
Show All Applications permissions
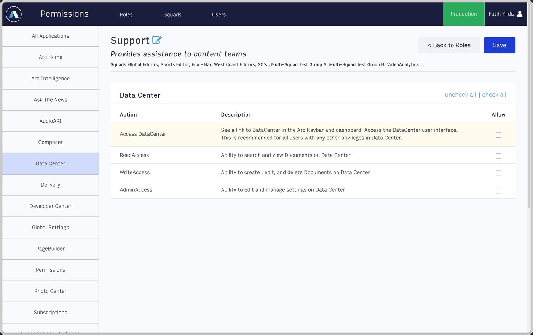pyautogui.click(x=50, y=36)
